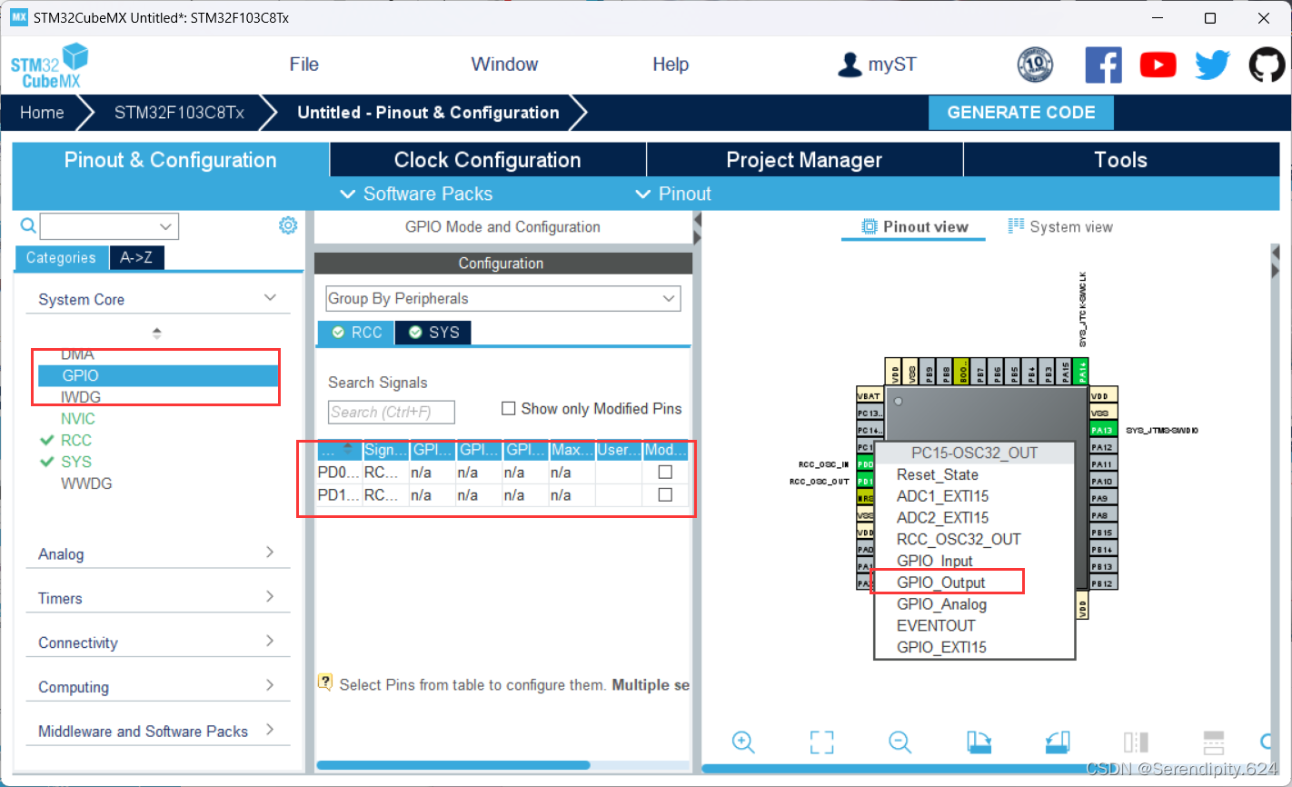Click the 10 years anniversary badge
The image size is (1292, 787).
pos(1035,65)
